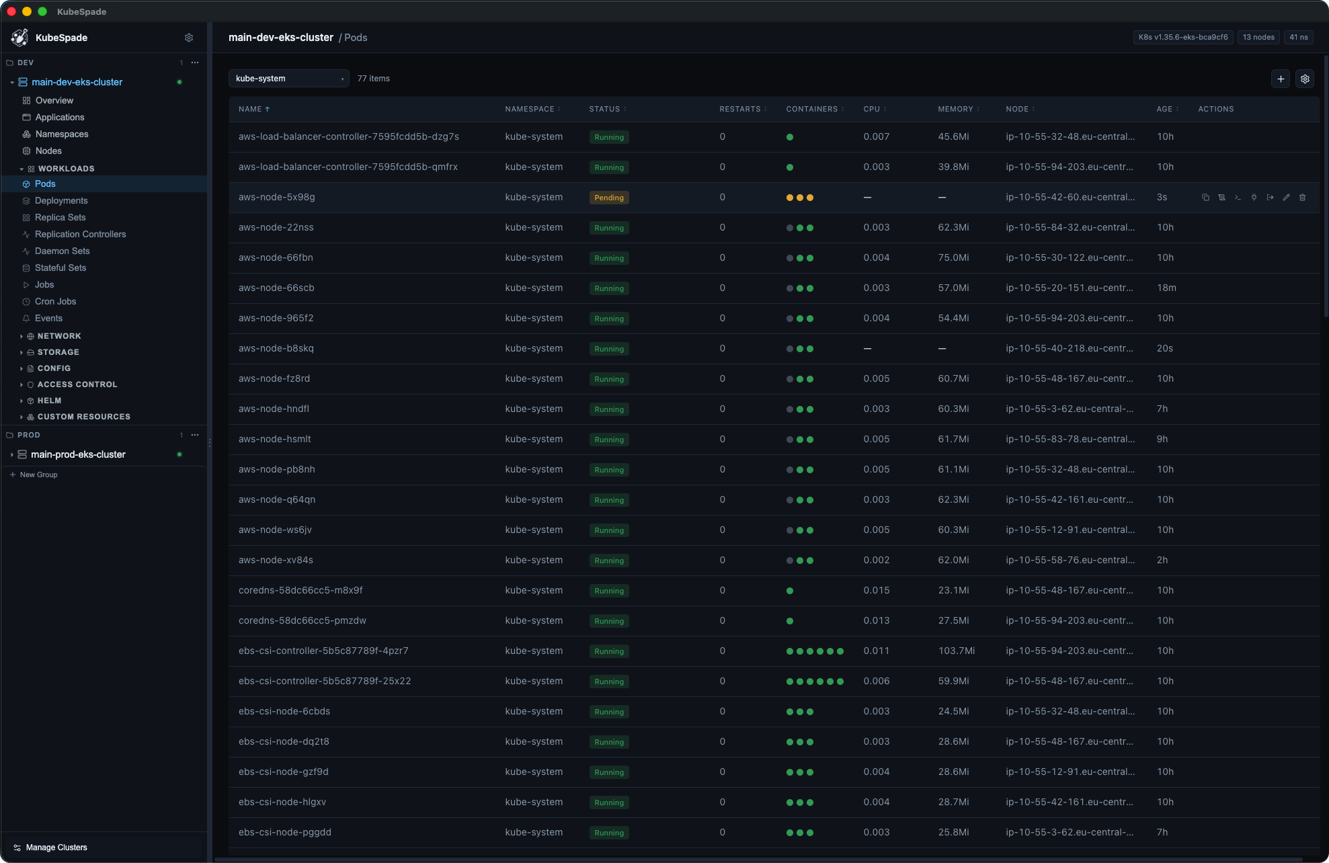Open pod ebs-csi-node-pggdd

click(x=285, y=833)
